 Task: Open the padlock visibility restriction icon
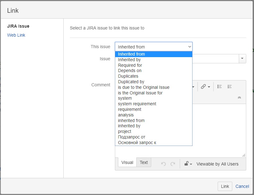point(186,164)
